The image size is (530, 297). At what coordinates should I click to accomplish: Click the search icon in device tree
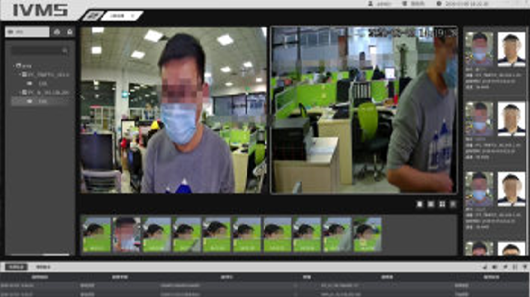[65, 51]
